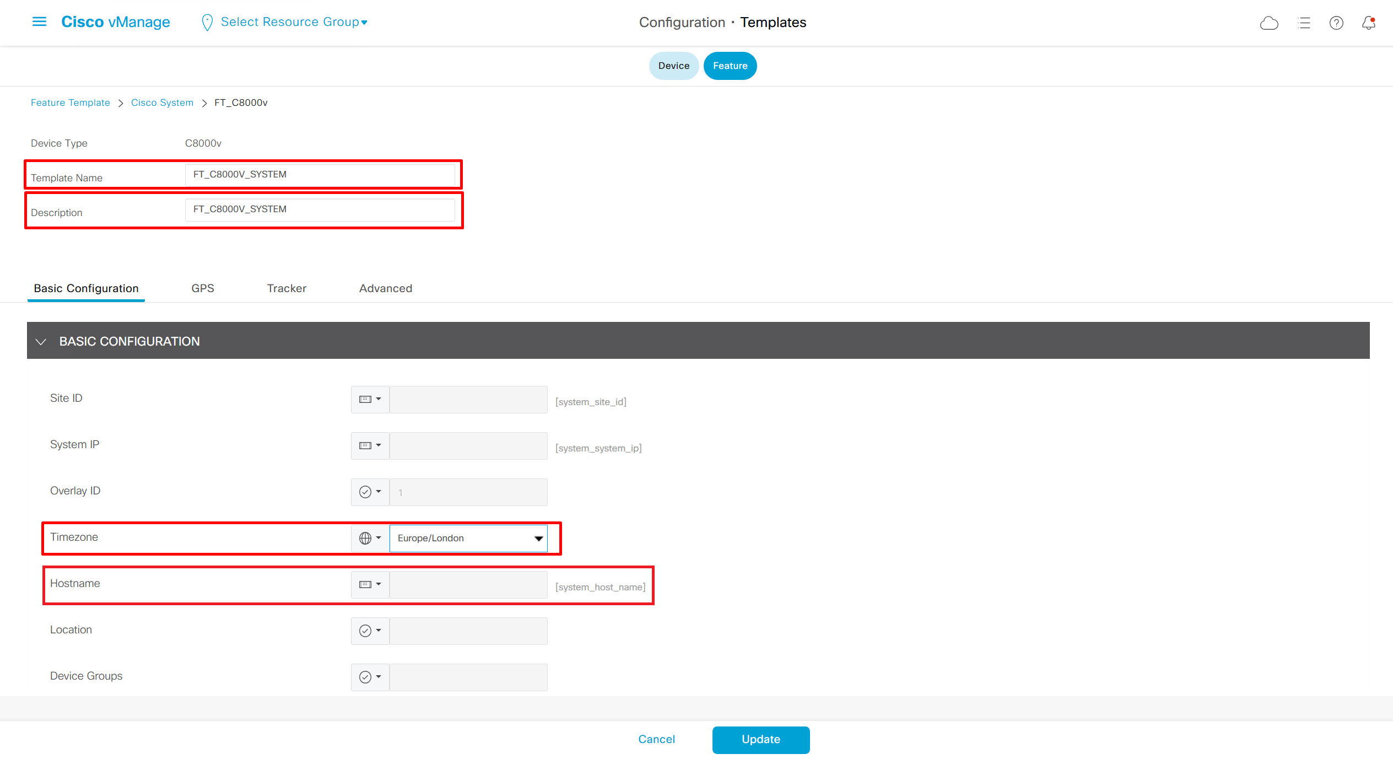Click the Timezone global scope globe icon
Viewport: 1393px width, 759px height.
point(365,538)
